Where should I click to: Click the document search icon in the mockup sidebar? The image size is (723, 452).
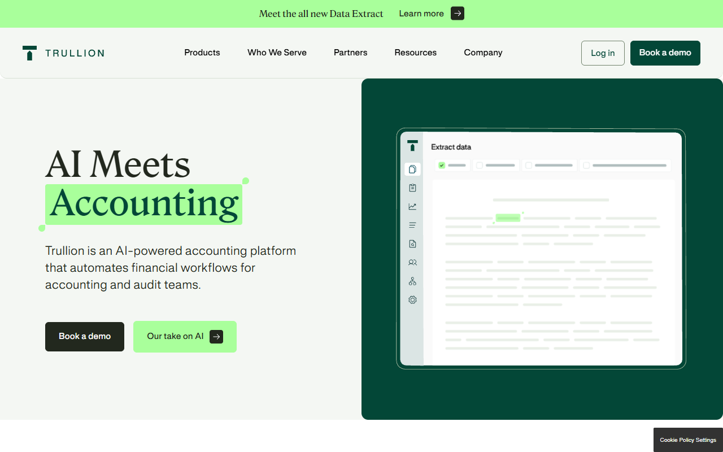[x=412, y=244]
